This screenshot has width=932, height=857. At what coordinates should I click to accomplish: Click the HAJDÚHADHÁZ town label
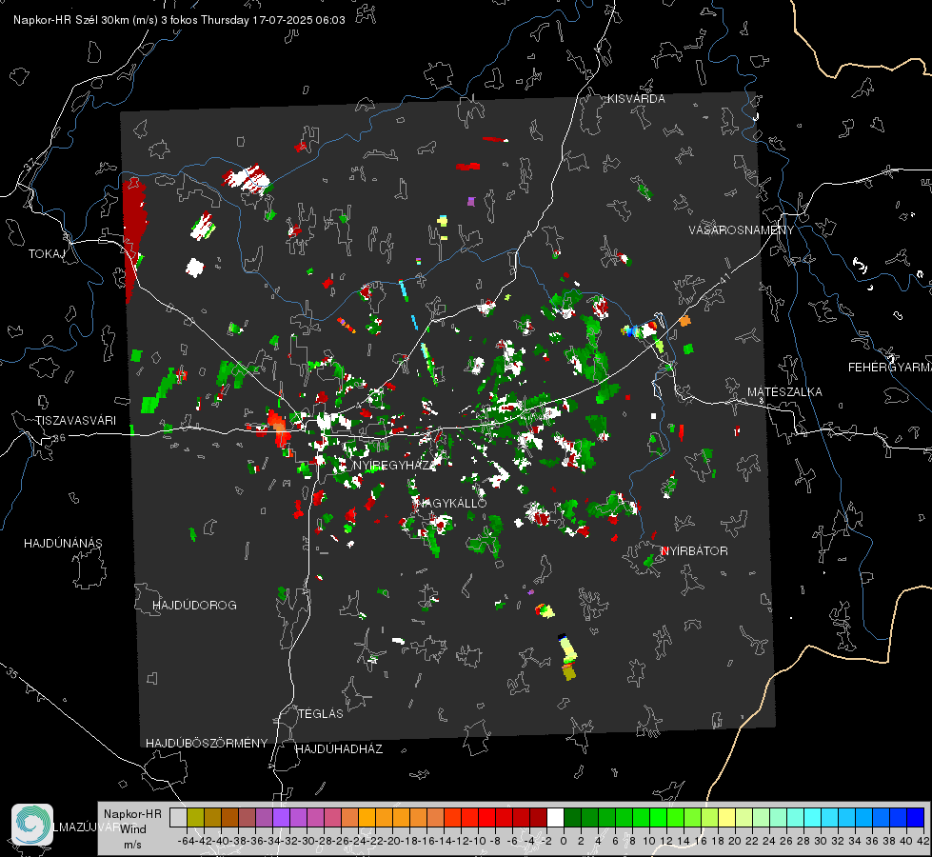point(339,749)
